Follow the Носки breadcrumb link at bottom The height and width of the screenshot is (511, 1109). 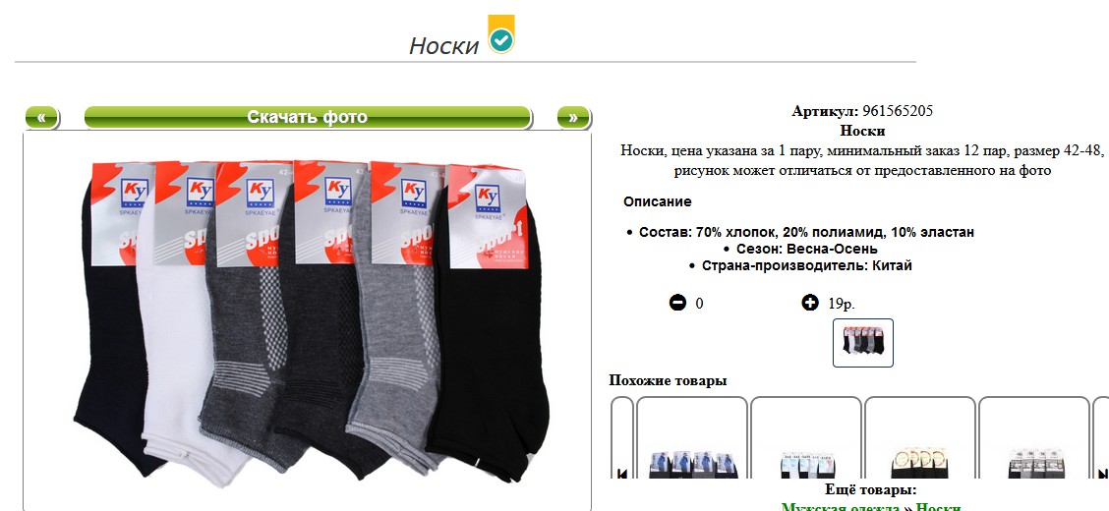tap(938, 506)
